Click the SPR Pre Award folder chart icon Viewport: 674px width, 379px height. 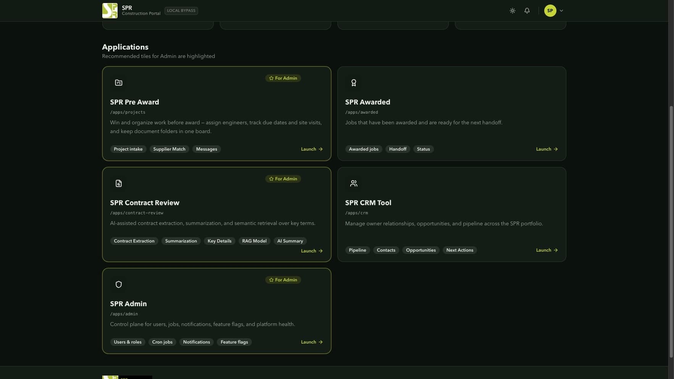coord(119,83)
